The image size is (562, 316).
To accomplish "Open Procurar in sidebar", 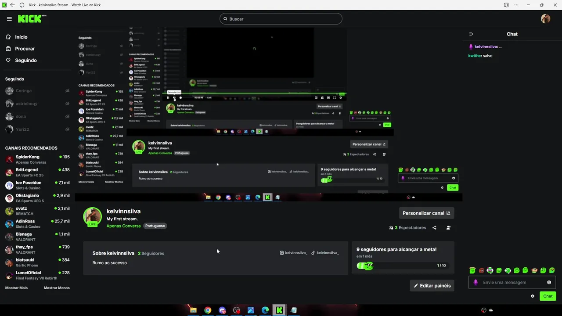I will click(x=20, y=49).
